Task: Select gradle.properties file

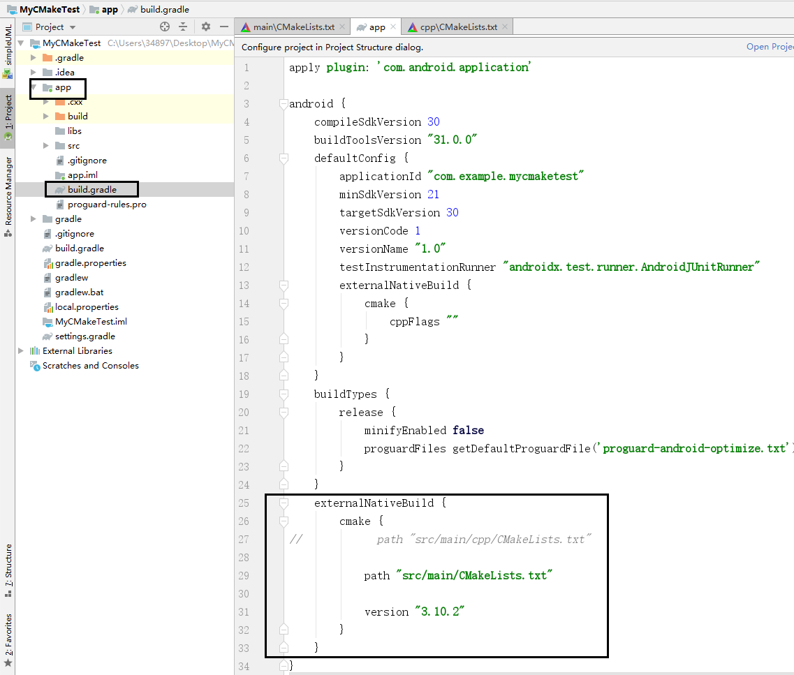Action: click(x=90, y=263)
